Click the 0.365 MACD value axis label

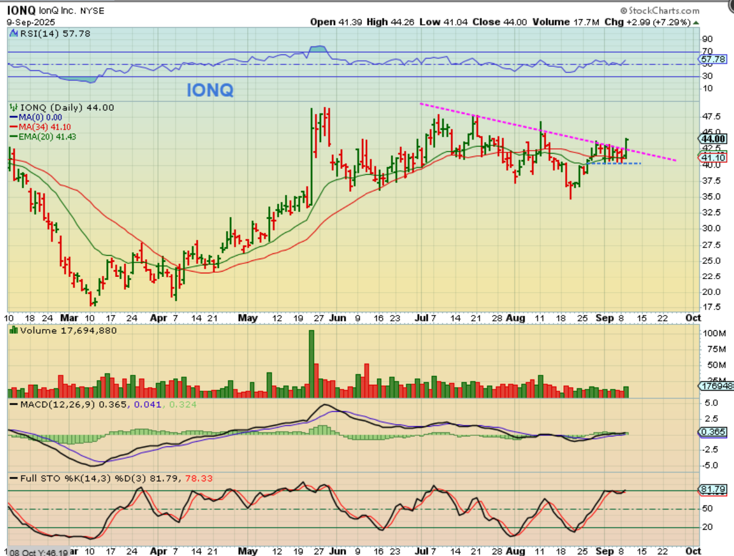pos(714,432)
